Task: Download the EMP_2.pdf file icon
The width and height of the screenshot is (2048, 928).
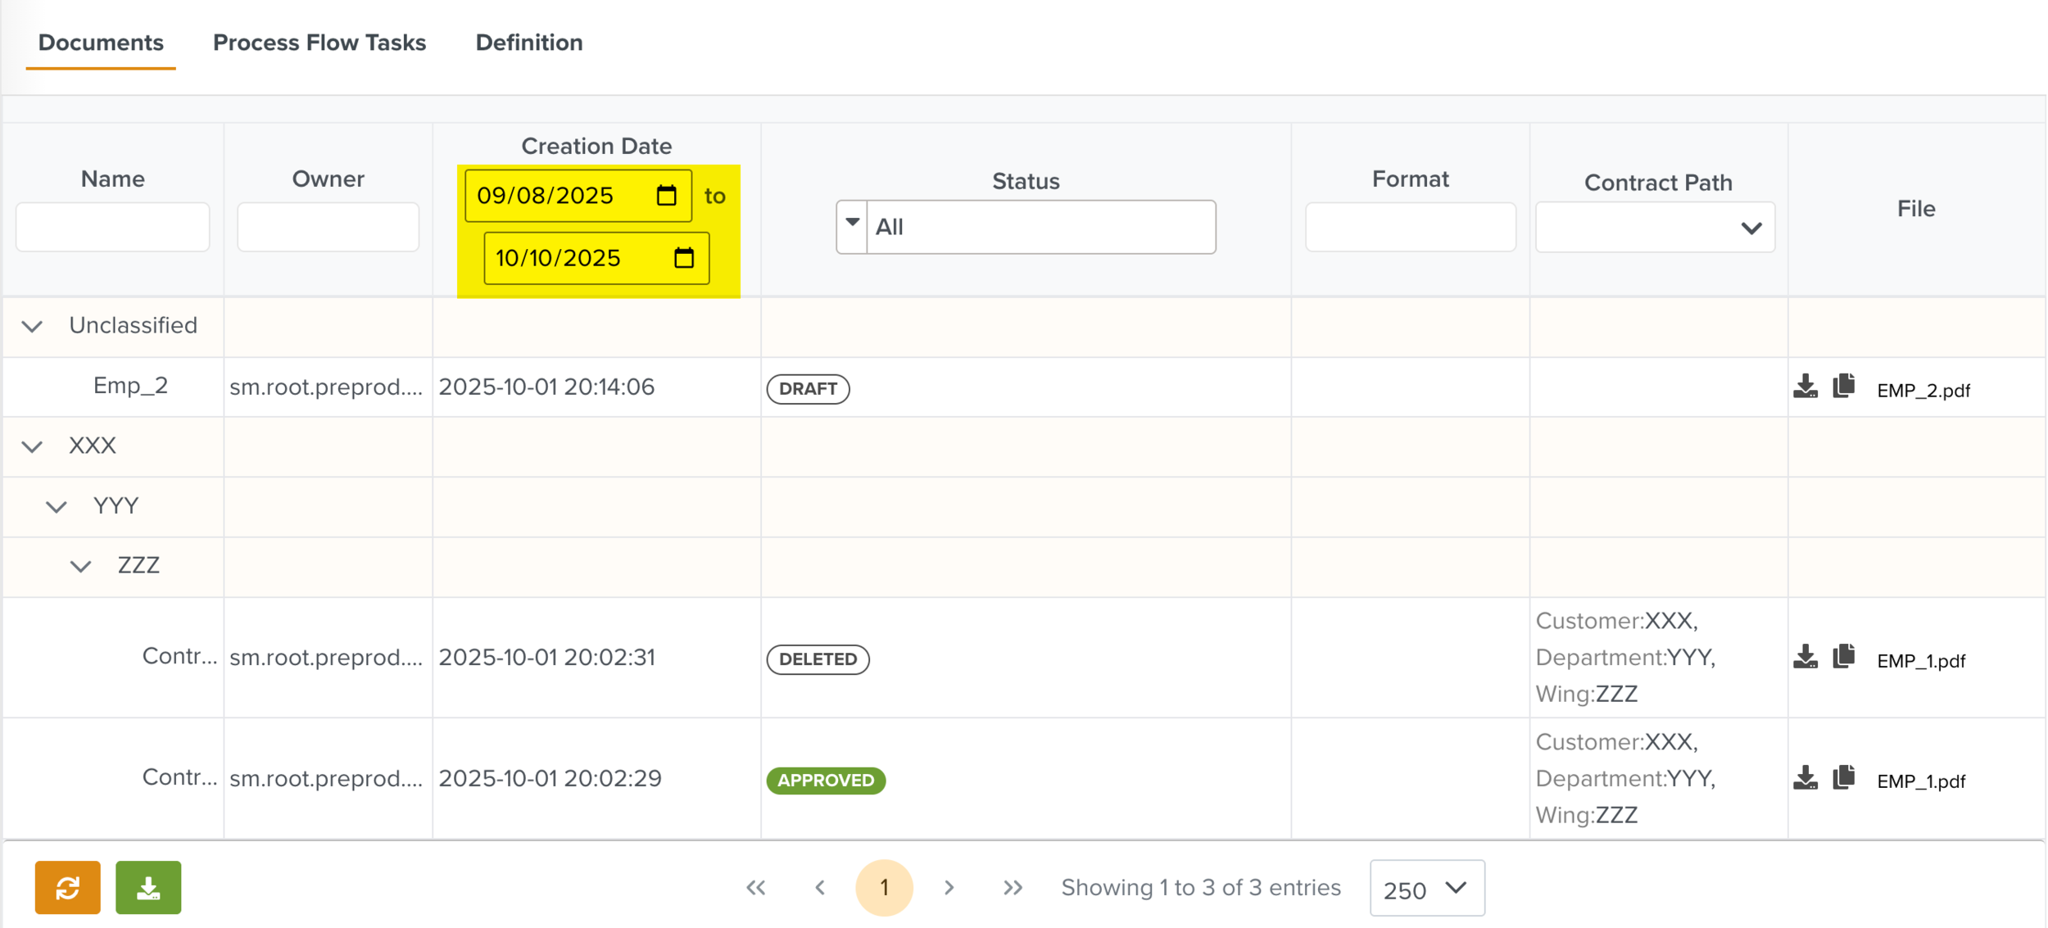Action: (1805, 386)
